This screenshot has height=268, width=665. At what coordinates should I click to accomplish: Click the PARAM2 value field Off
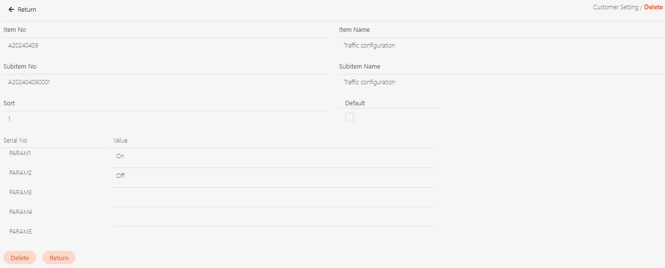click(x=273, y=176)
